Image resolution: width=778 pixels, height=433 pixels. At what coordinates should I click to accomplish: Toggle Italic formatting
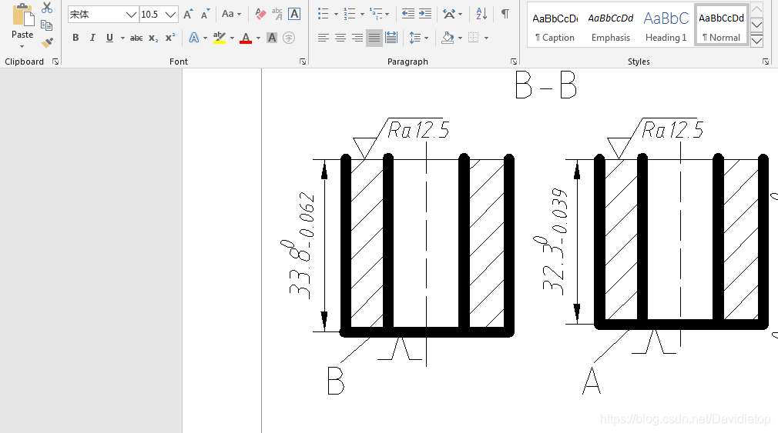point(92,38)
